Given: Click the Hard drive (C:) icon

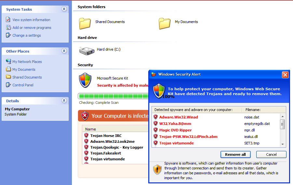Looking at the screenshot, I should 87,50.
